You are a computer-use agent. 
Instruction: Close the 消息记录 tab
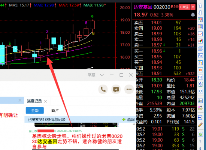[45, 102]
